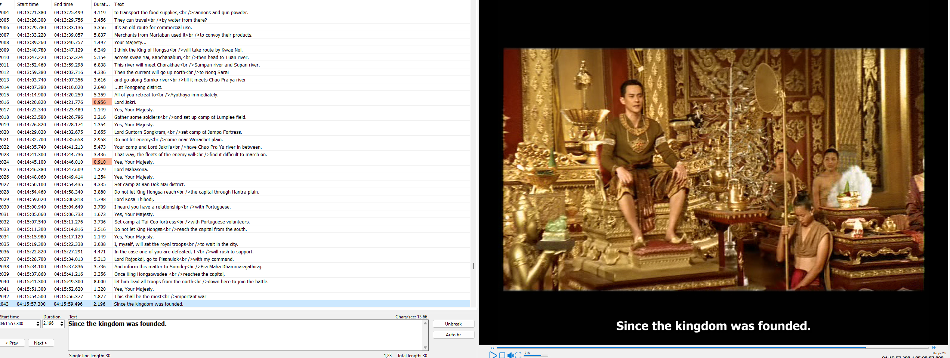Select row starting 'Lord Suntorn Songkram'
Viewport: 950px width, 358px height.
tap(235, 132)
